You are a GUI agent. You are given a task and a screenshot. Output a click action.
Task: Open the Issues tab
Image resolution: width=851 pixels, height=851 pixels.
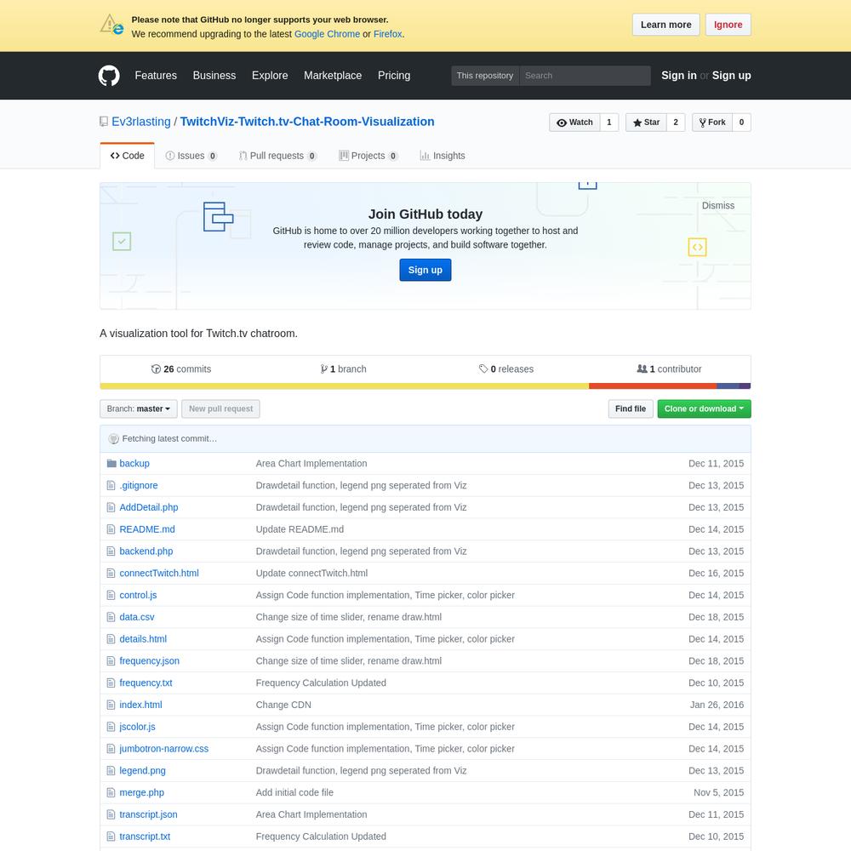[x=191, y=156]
